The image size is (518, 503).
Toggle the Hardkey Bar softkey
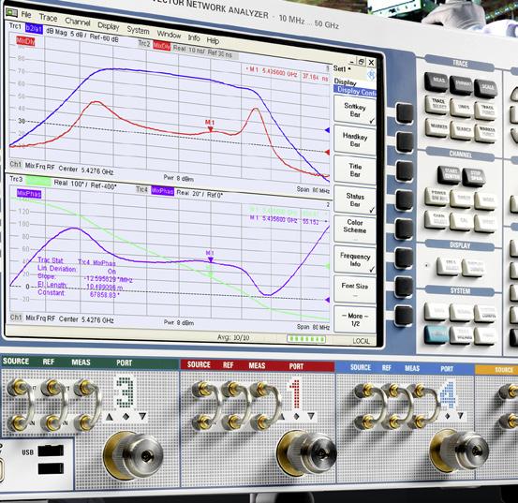(355, 141)
